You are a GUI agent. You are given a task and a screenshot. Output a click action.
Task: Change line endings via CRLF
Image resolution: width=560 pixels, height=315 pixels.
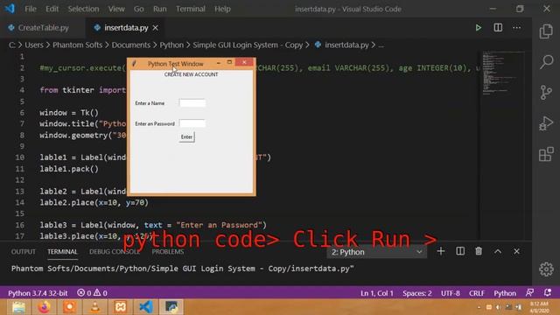click(476, 293)
